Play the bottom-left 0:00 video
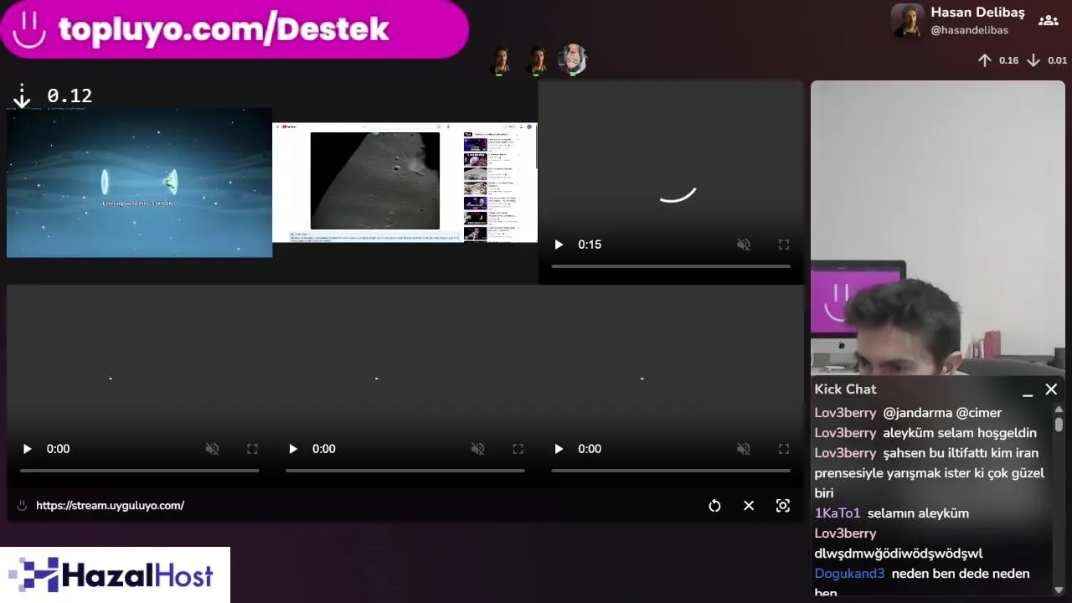Image resolution: width=1072 pixels, height=603 pixels. pyautogui.click(x=27, y=449)
